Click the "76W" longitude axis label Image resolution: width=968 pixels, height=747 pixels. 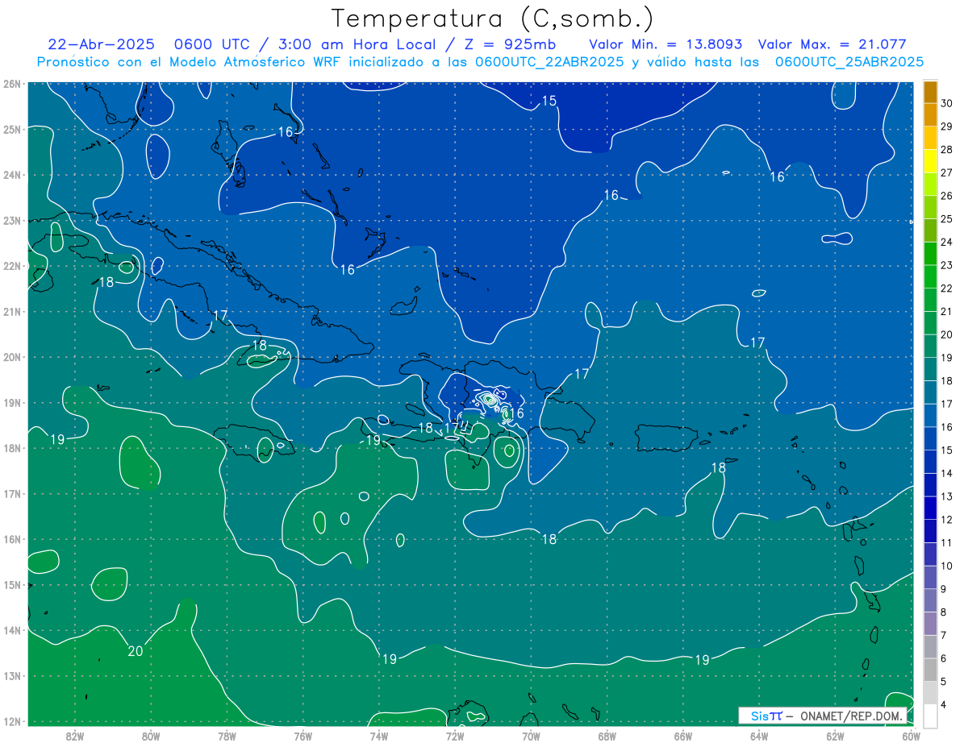coord(303,736)
